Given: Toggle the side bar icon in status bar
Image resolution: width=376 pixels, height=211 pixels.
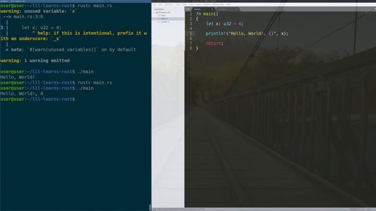Looking at the screenshot, I should [154, 209].
